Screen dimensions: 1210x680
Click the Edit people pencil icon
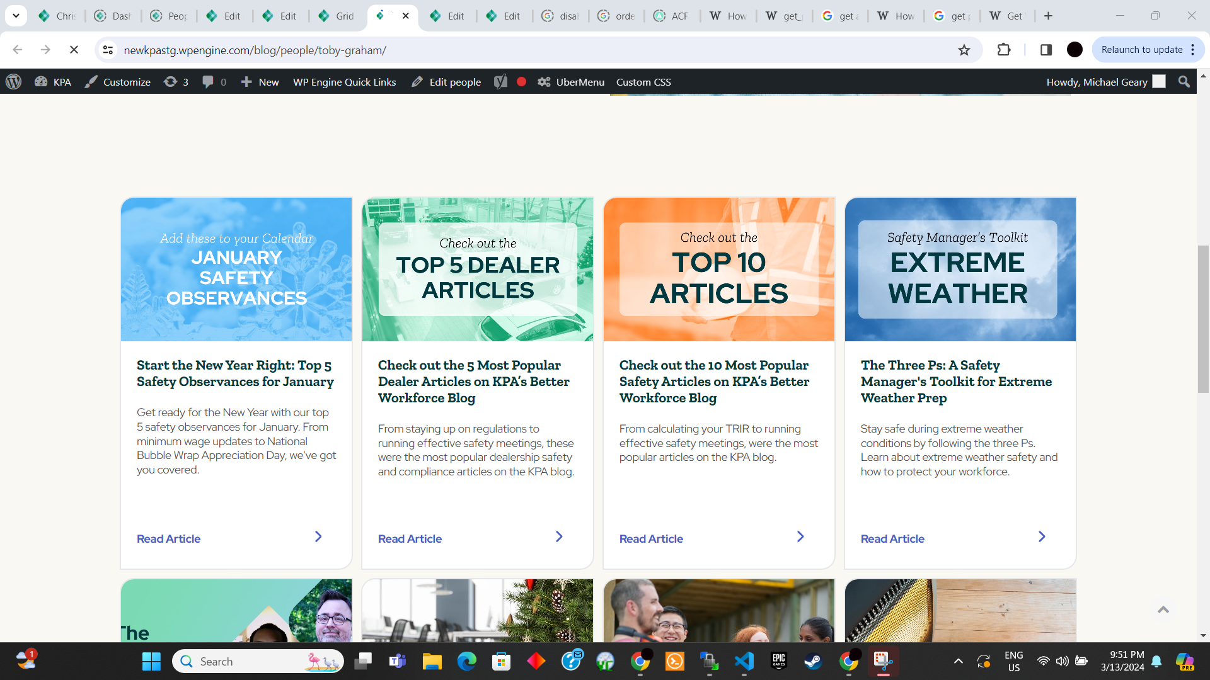click(x=417, y=82)
